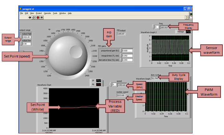Click the LabVIEW icon in the title bar

[21, 9]
